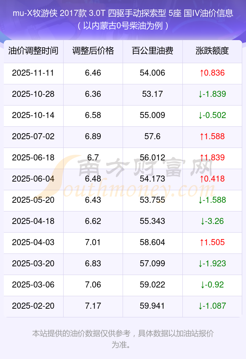The image size is (246, 359).
Task: Click the red ↑0.418 change value
Action: pos(212,179)
